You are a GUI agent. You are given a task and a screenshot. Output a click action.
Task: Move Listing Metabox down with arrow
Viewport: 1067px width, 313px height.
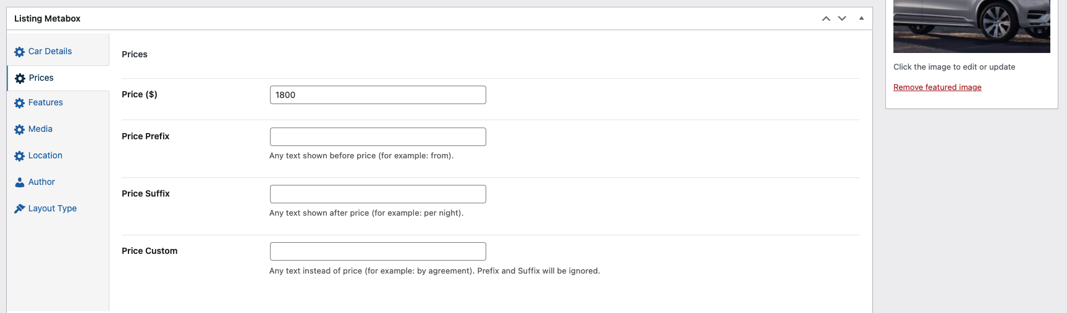tap(842, 18)
